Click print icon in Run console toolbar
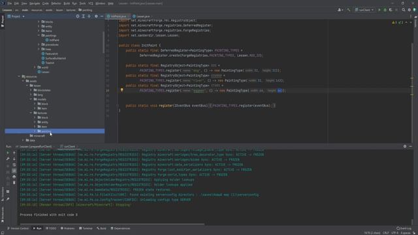The width and height of the screenshot is (418, 235). pyautogui.click(x=14, y=177)
